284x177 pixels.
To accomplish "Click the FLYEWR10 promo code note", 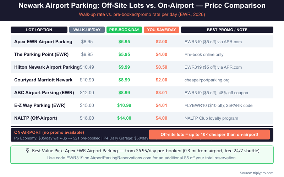I will click(x=218, y=105).
